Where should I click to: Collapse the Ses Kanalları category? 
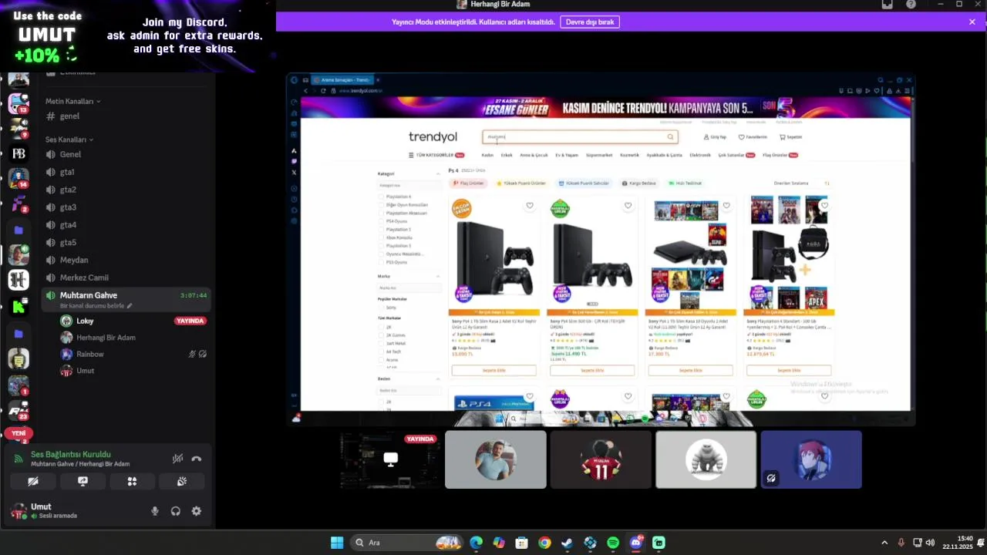pos(69,140)
